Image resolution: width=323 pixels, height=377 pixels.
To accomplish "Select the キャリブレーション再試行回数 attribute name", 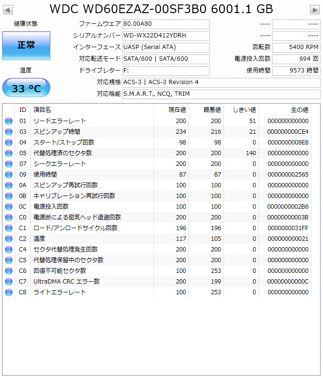I will tap(74, 196).
